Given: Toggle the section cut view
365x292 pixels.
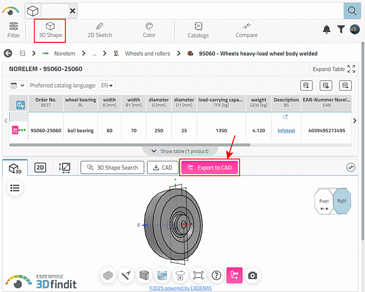Looking at the screenshot, I should [144, 275].
